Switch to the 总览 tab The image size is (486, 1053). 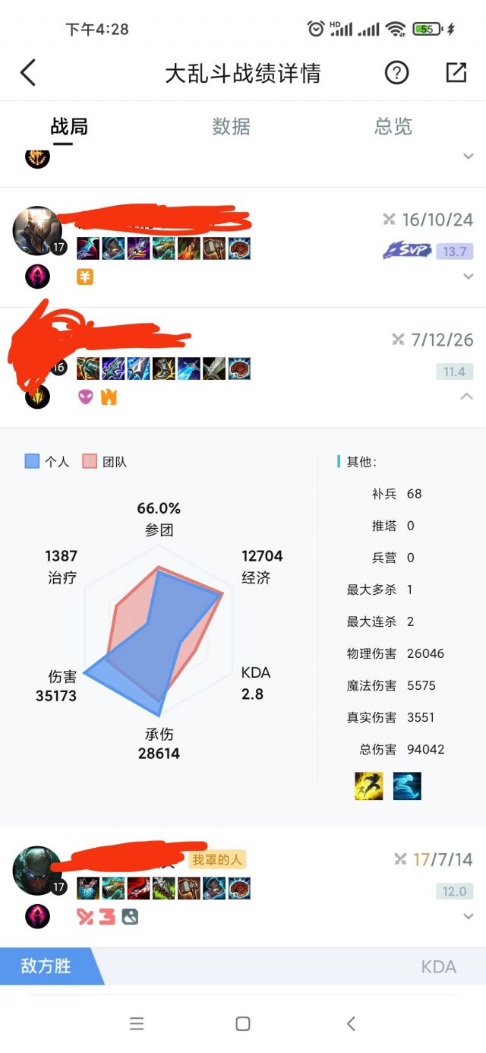(x=393, y=126)
